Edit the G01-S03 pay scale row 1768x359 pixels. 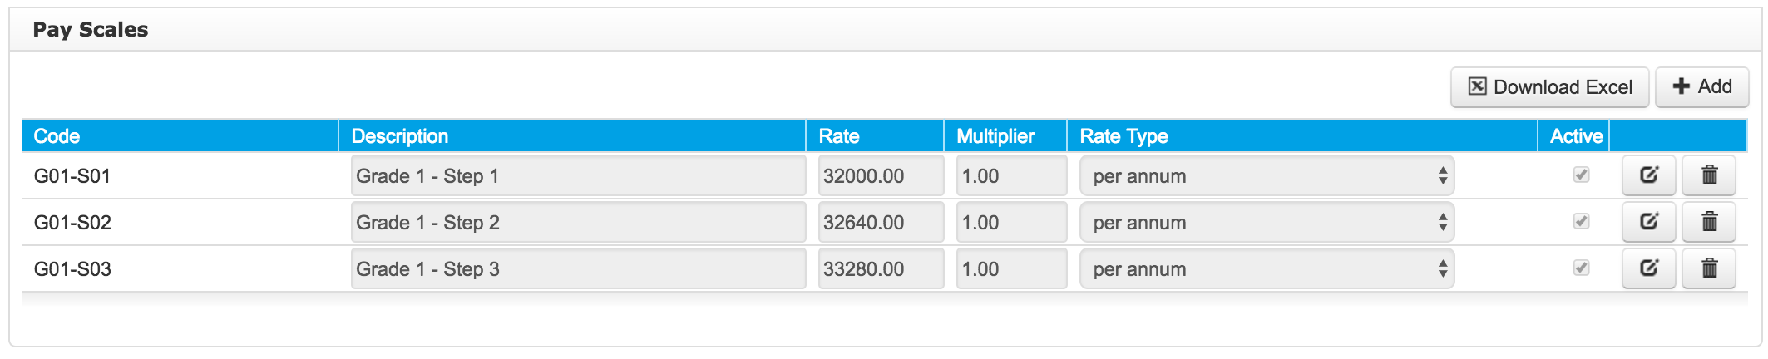(x=1648, y=268)
